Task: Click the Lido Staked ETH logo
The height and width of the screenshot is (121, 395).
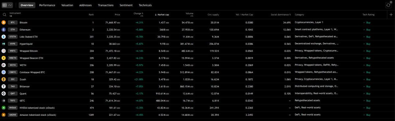Action: tap(4, 36)
